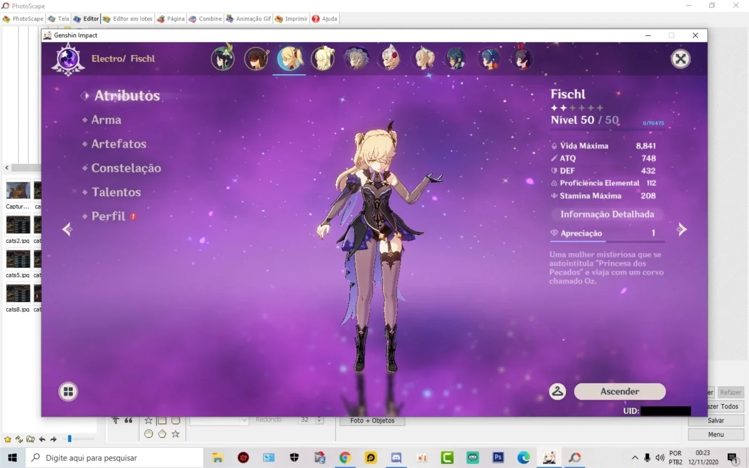
Task: Click the back arrow icon in PhotoScape
Action: [x=42, y=439]
